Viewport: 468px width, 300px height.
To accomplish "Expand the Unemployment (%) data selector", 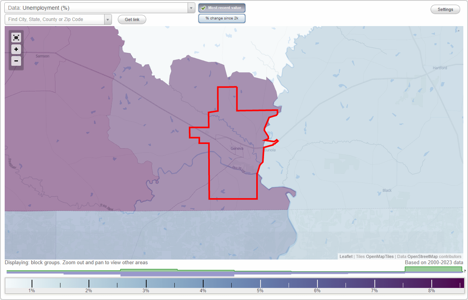I will pyautogui.click(x=97, y=8).
